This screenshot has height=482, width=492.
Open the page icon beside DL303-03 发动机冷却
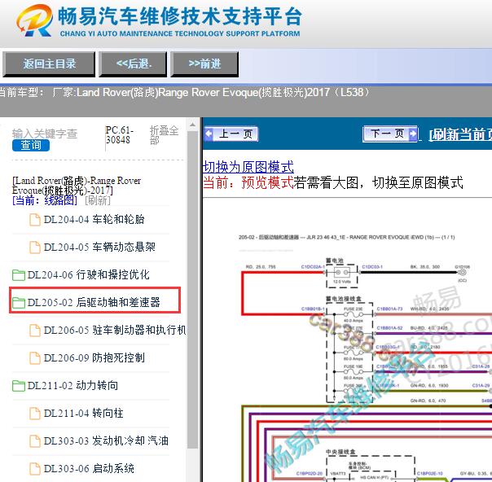pos(35,441)
